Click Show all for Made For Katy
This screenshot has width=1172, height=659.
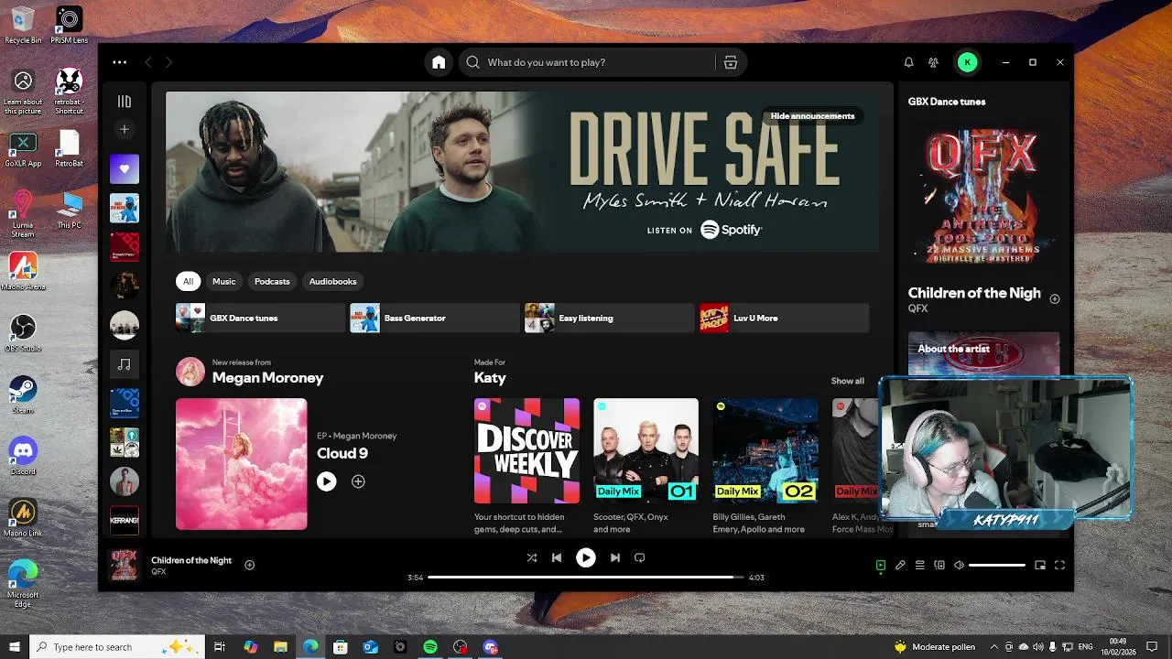tap(847, 381)
